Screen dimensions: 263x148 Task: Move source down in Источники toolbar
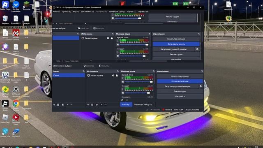pyautogui.click(x=106, y=105)
